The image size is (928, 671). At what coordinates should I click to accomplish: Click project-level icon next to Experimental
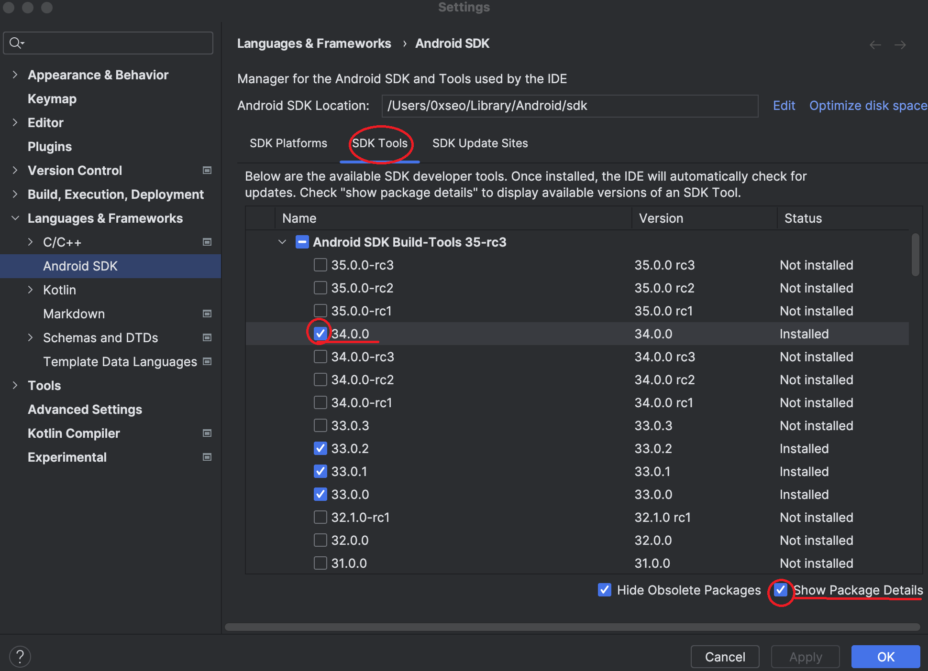207,457
